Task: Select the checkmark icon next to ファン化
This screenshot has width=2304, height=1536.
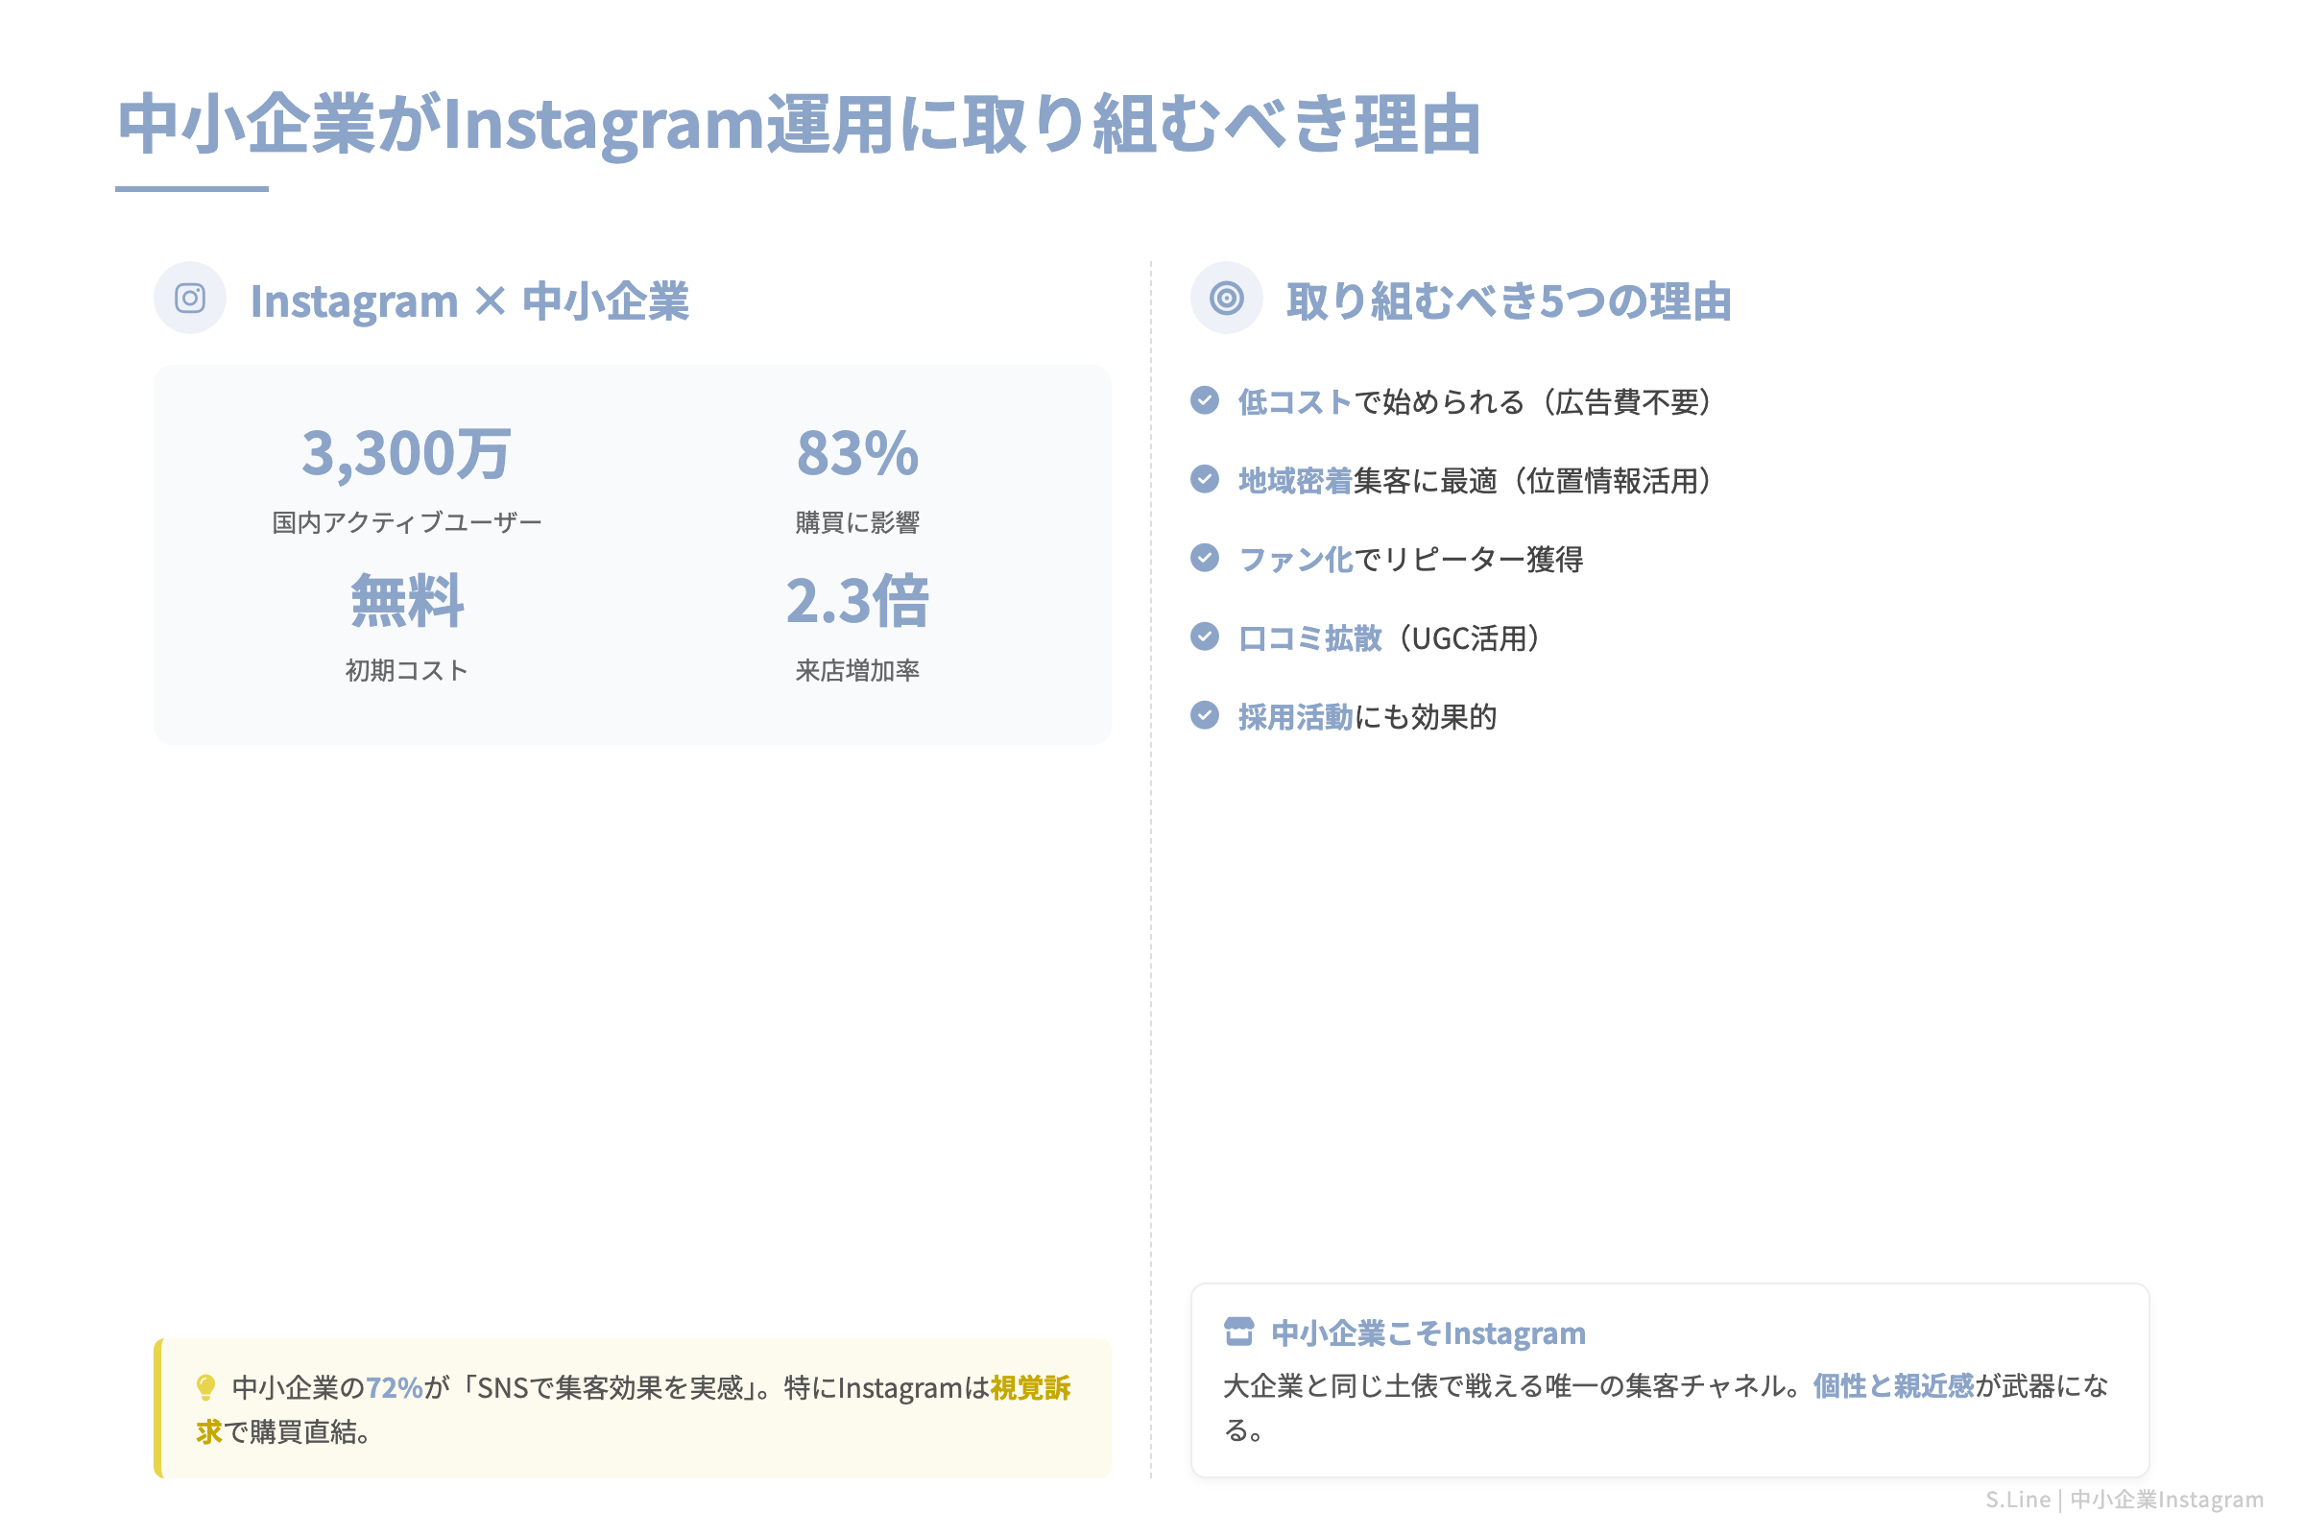Action: pos(1205,560)
